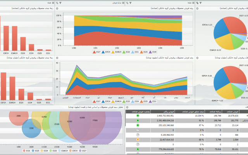Toggle ES25 series in the monthly trend chart legend

[144, 102]
